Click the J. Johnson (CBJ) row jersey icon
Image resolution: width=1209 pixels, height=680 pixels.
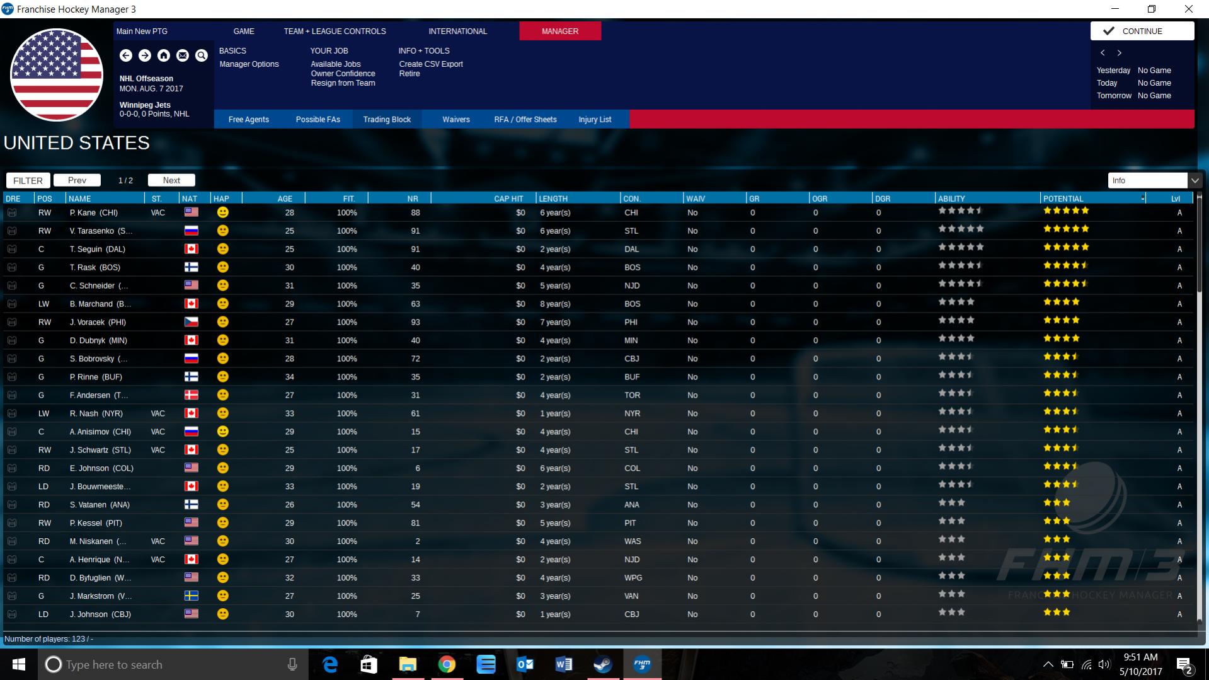pyautogui.click(x=12, y=614)
